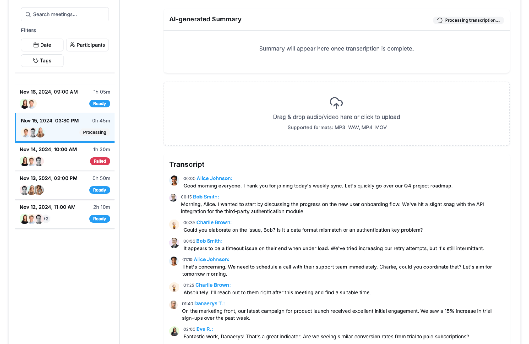Click Bob Smith's name at 00:15

point(206,197)
